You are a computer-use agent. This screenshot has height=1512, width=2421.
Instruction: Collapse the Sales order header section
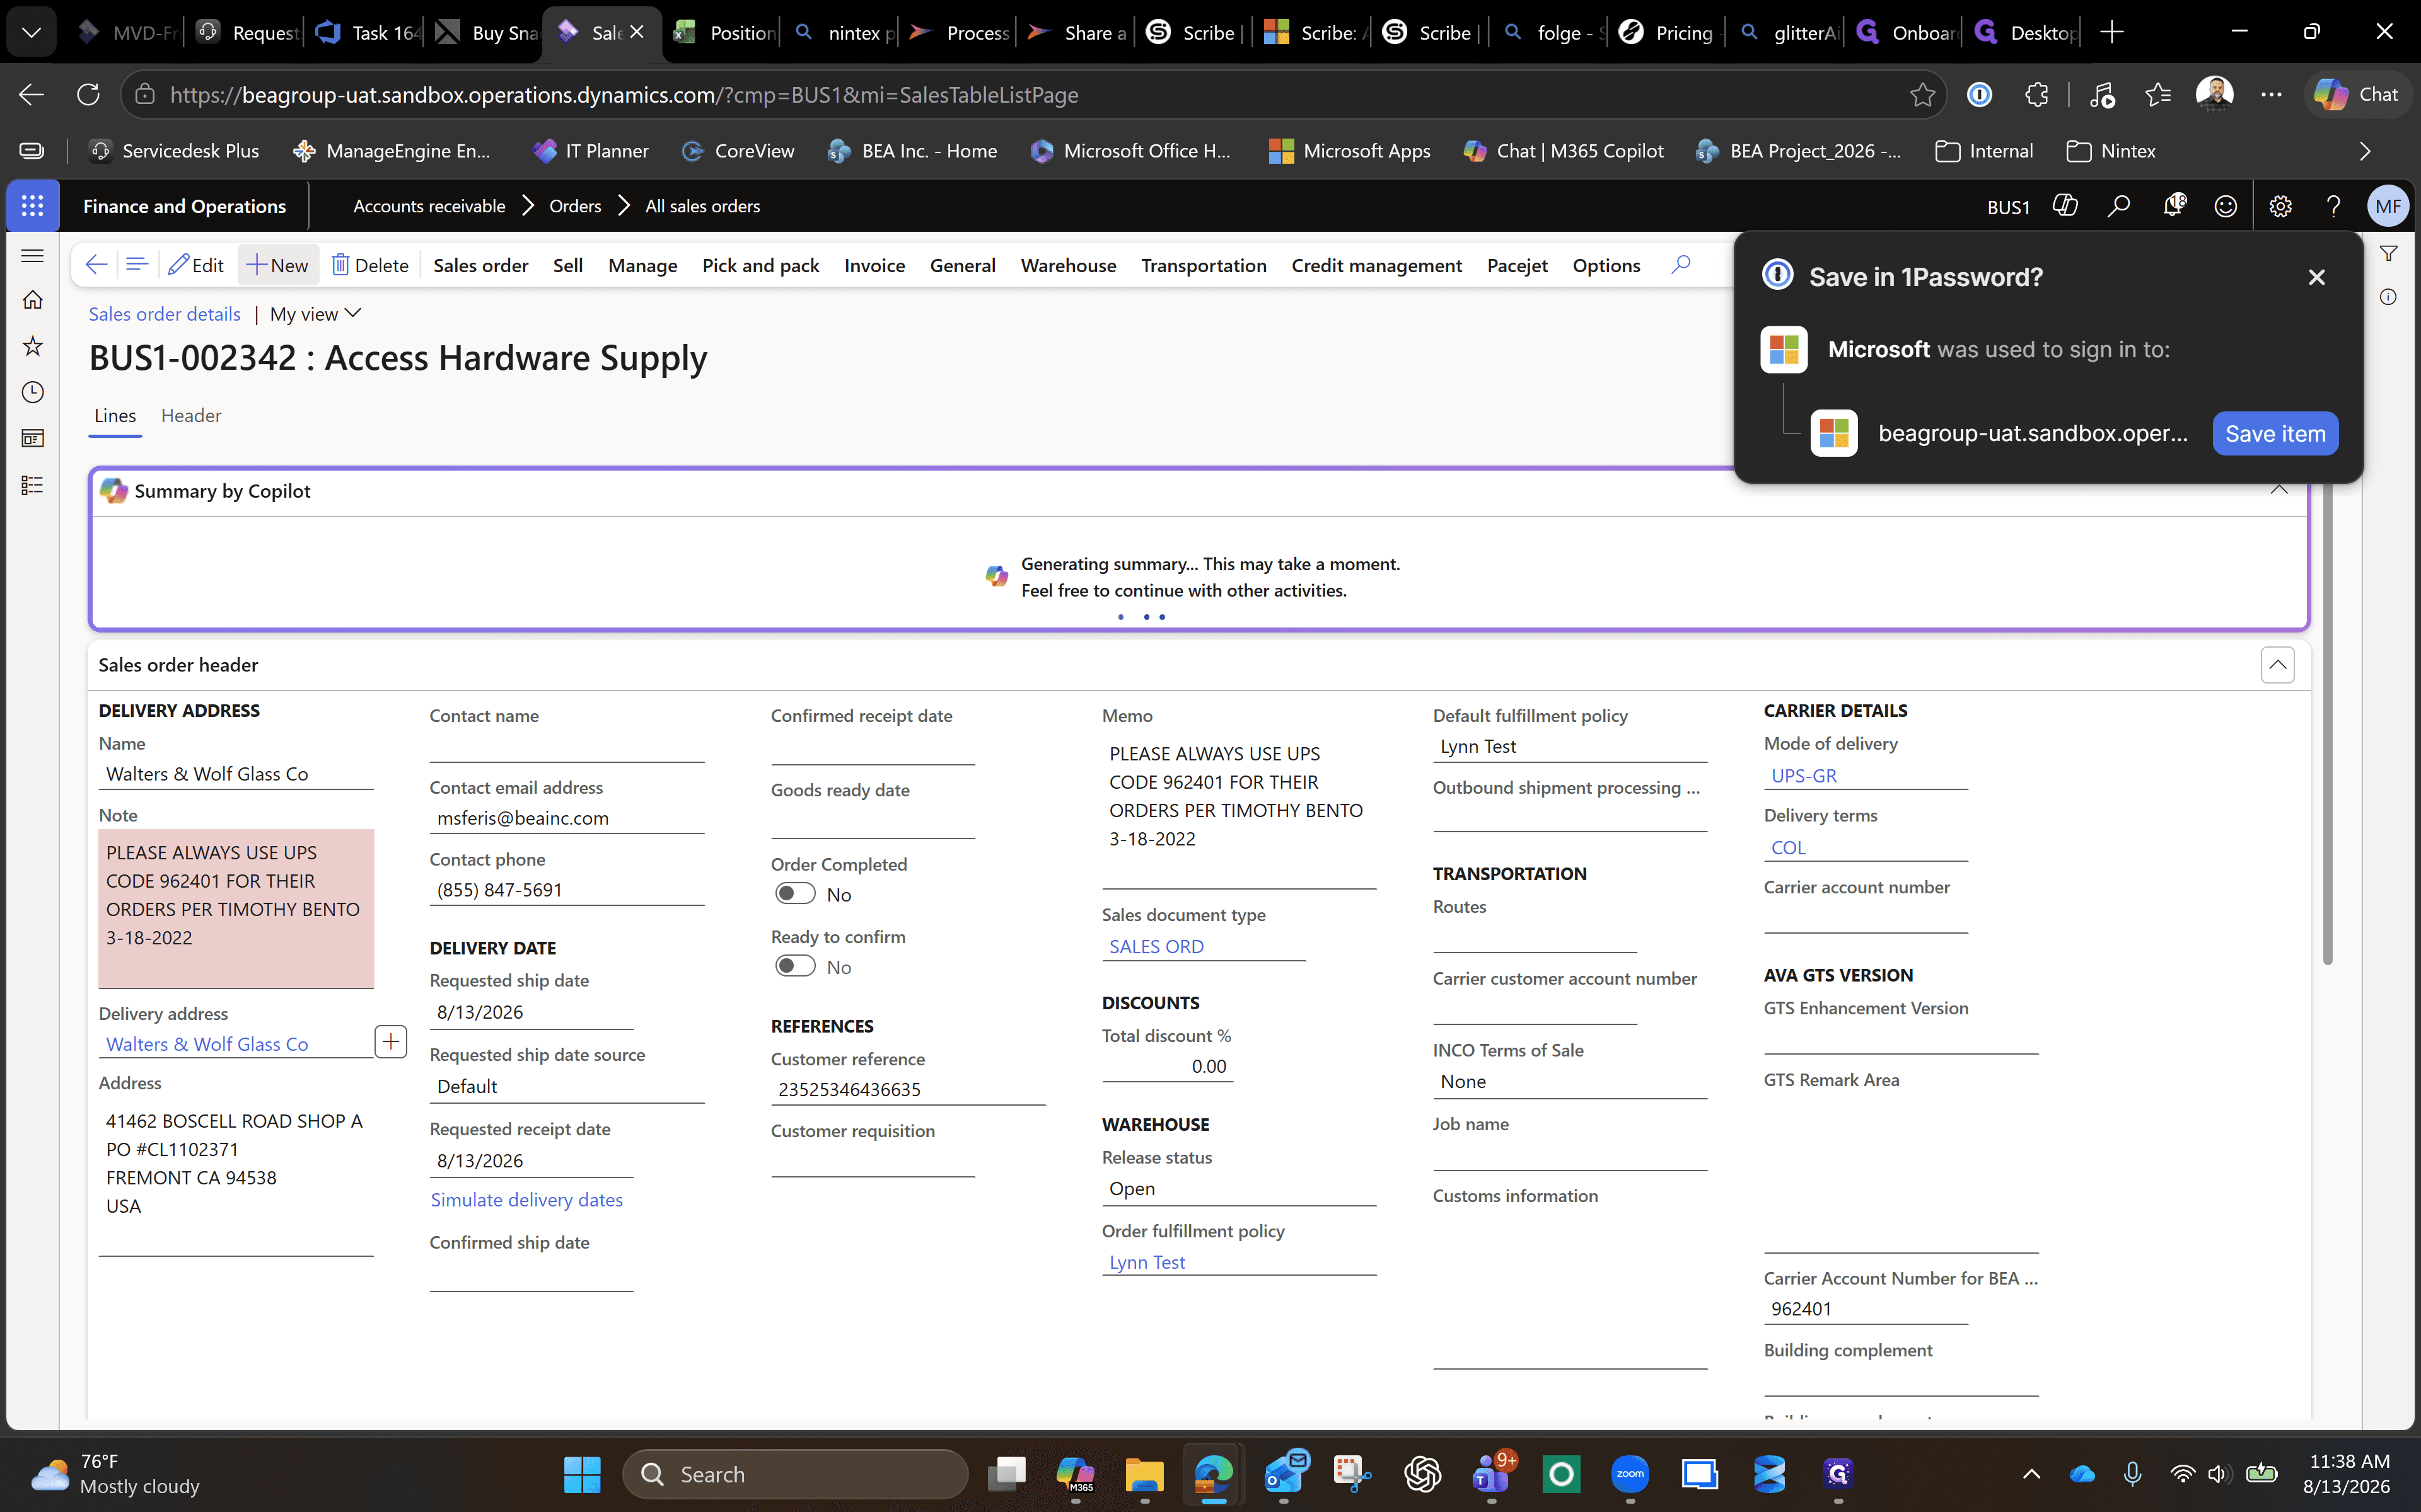2278,665
